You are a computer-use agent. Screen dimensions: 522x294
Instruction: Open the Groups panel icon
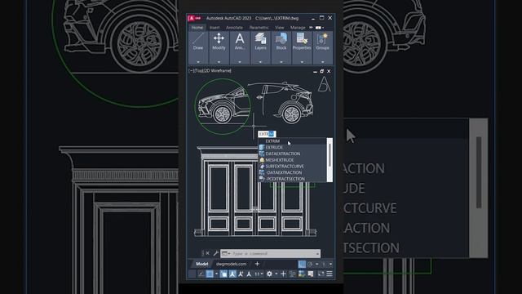323,38
